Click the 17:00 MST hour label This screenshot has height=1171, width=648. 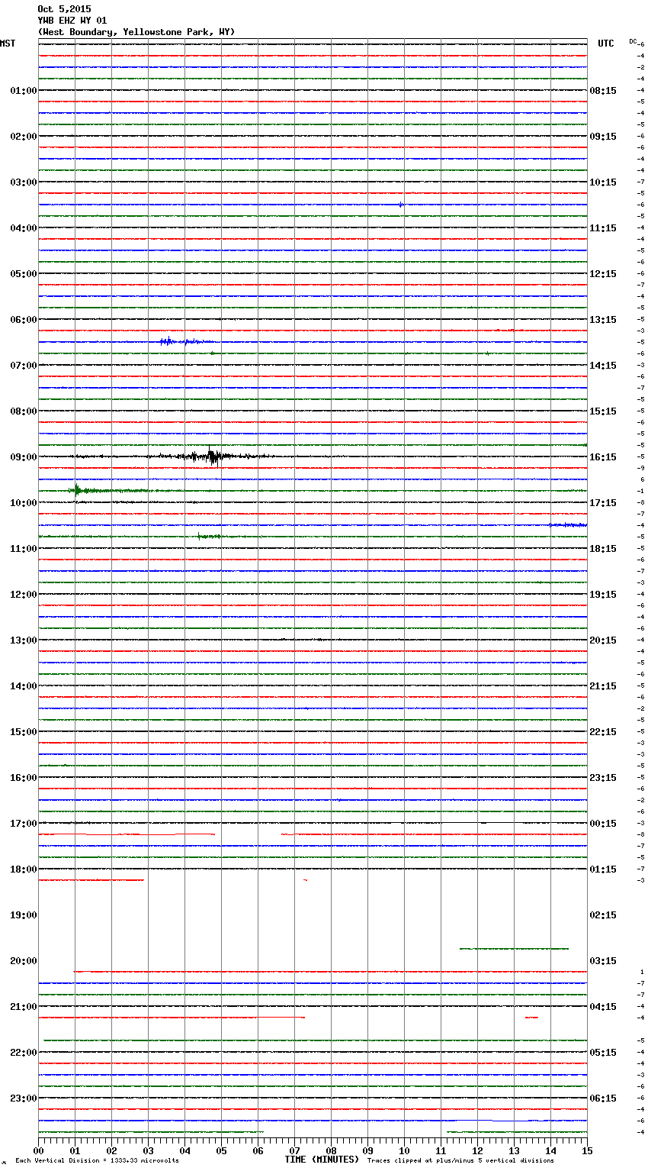click(x=24, y=824)
